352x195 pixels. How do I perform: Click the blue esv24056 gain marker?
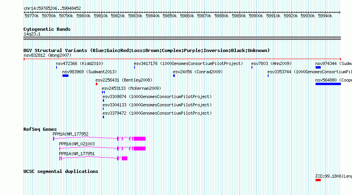pyautogui.click(x=174, y=76)
